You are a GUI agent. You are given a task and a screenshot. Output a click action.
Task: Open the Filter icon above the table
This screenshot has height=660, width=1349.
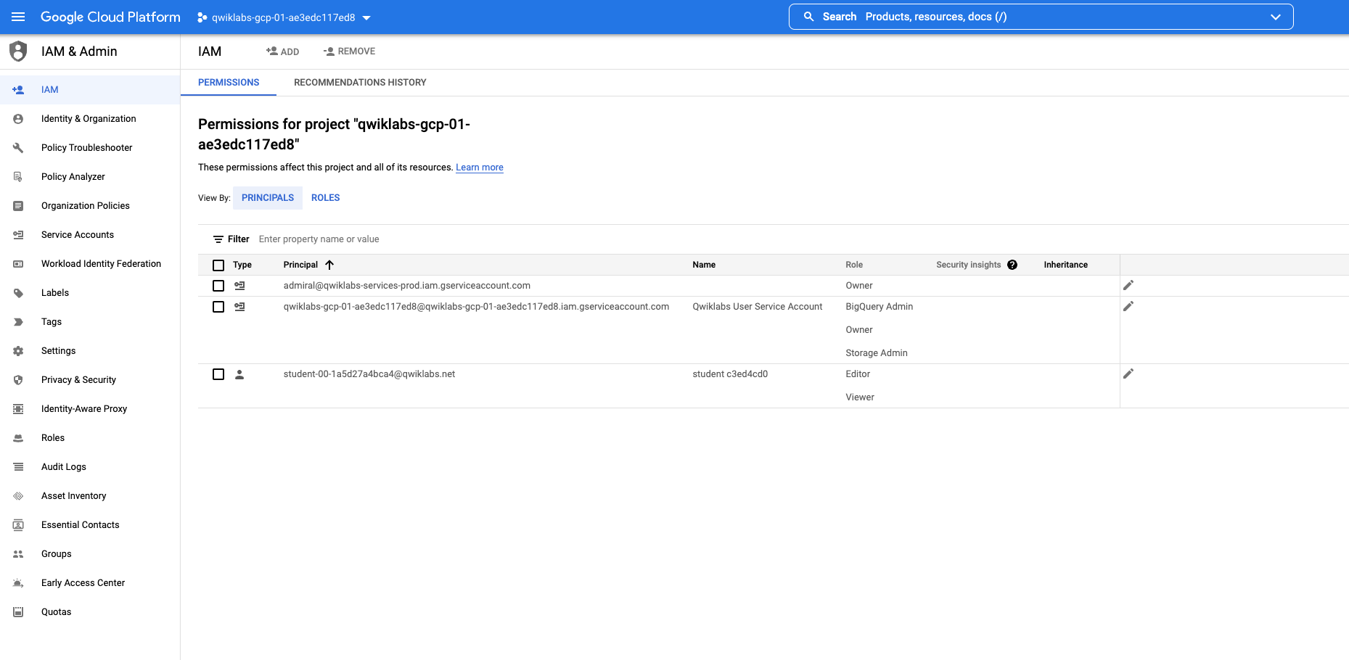(x=218, y=239)
